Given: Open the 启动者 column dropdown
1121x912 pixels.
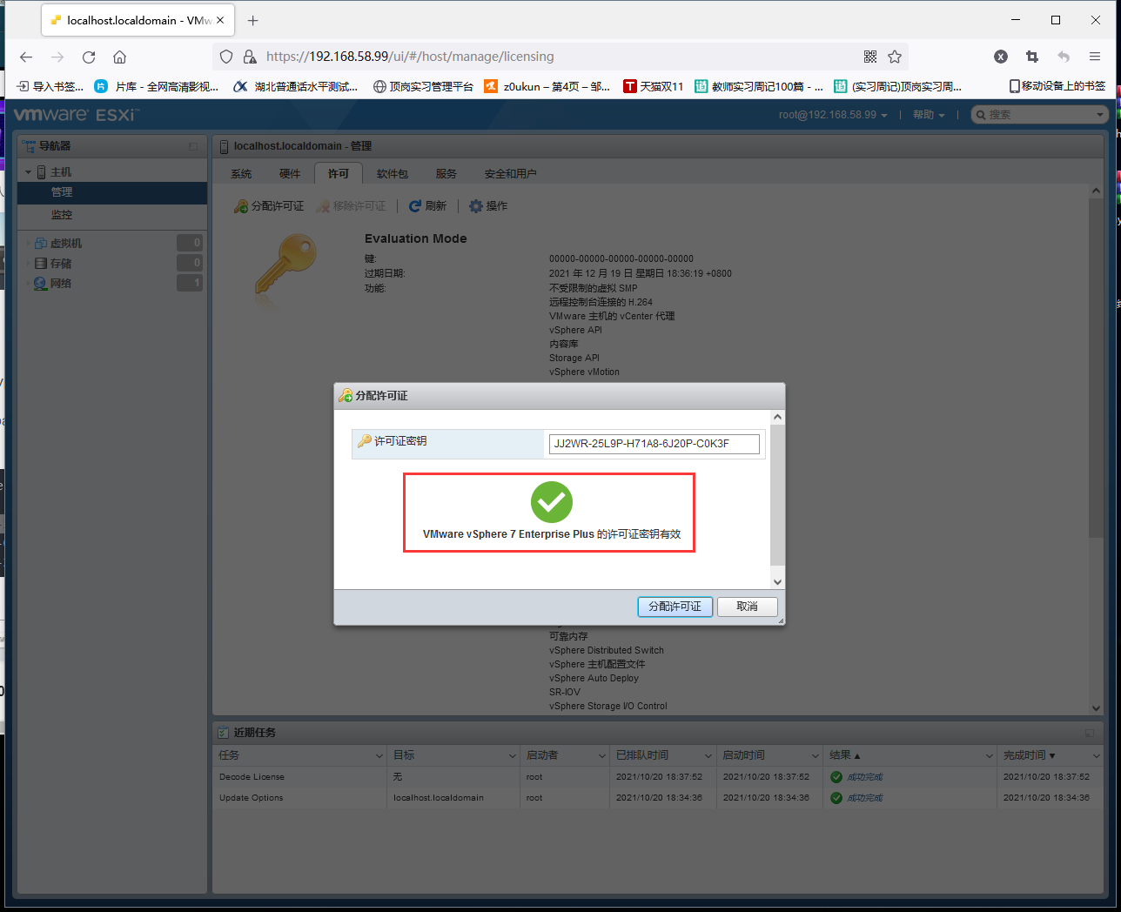Looking at the screenshot, I should pos(601,755).
